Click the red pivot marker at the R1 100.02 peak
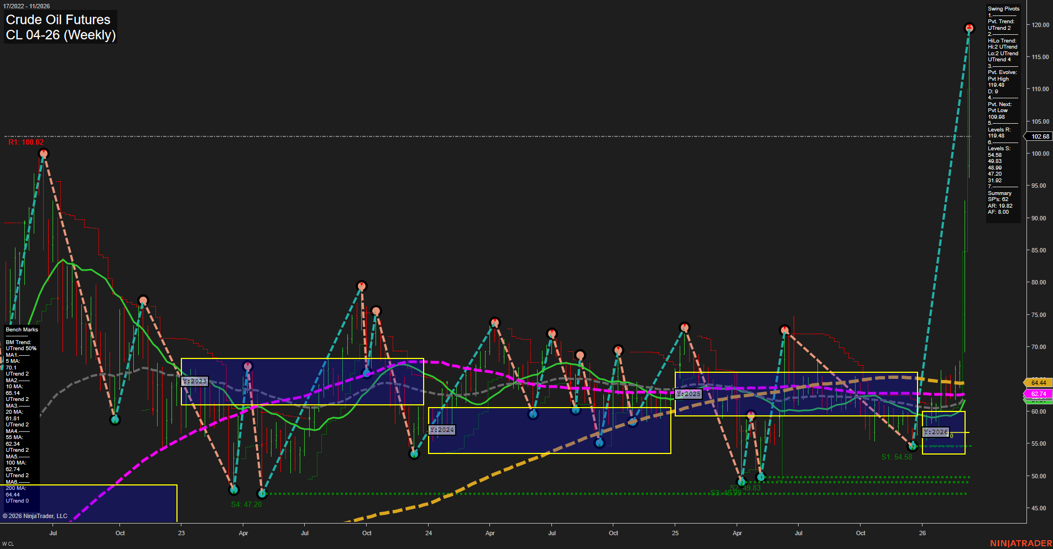 click(44, 154)
